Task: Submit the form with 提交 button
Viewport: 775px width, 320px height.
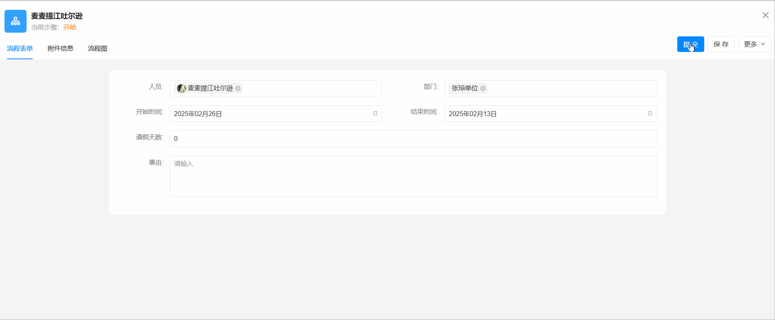Action: coord(690,44)
